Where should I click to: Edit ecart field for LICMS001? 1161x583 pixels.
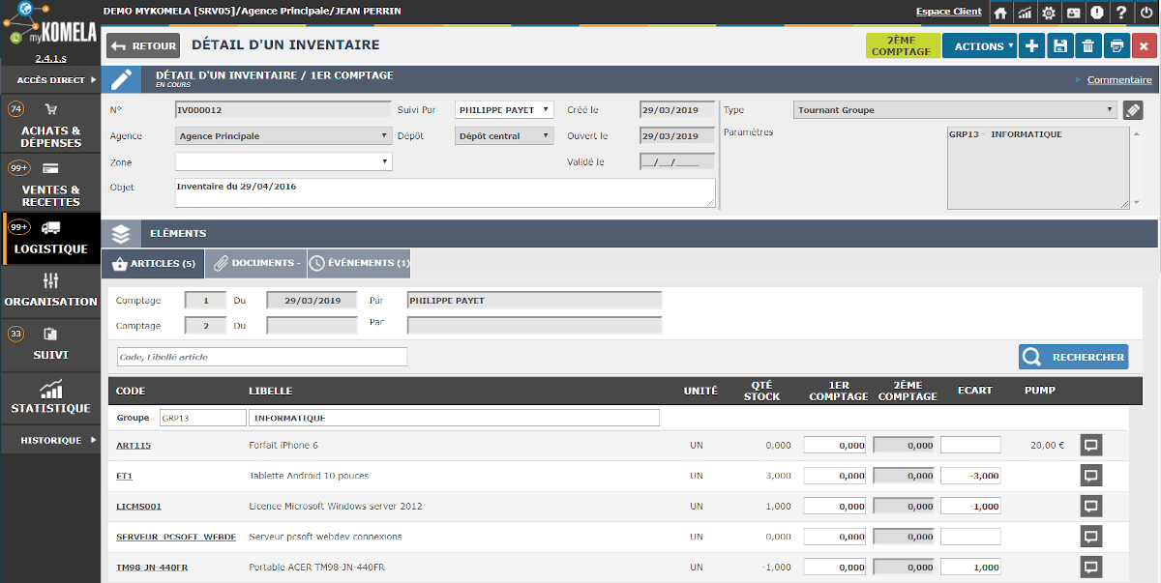[970, 507]
